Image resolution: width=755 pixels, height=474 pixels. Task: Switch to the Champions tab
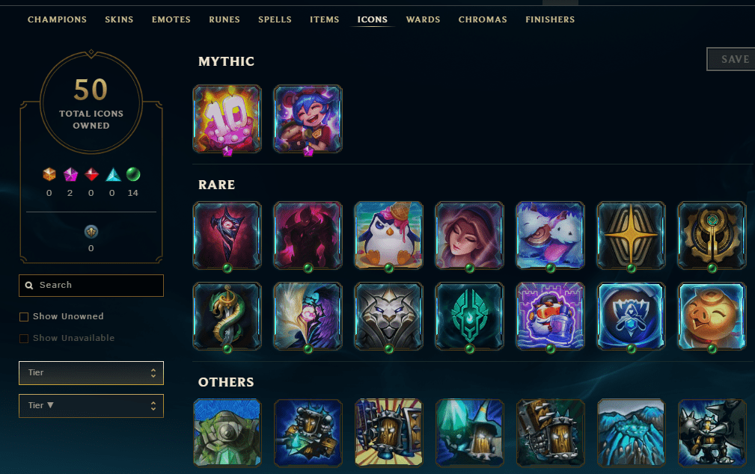coord(58,19)
